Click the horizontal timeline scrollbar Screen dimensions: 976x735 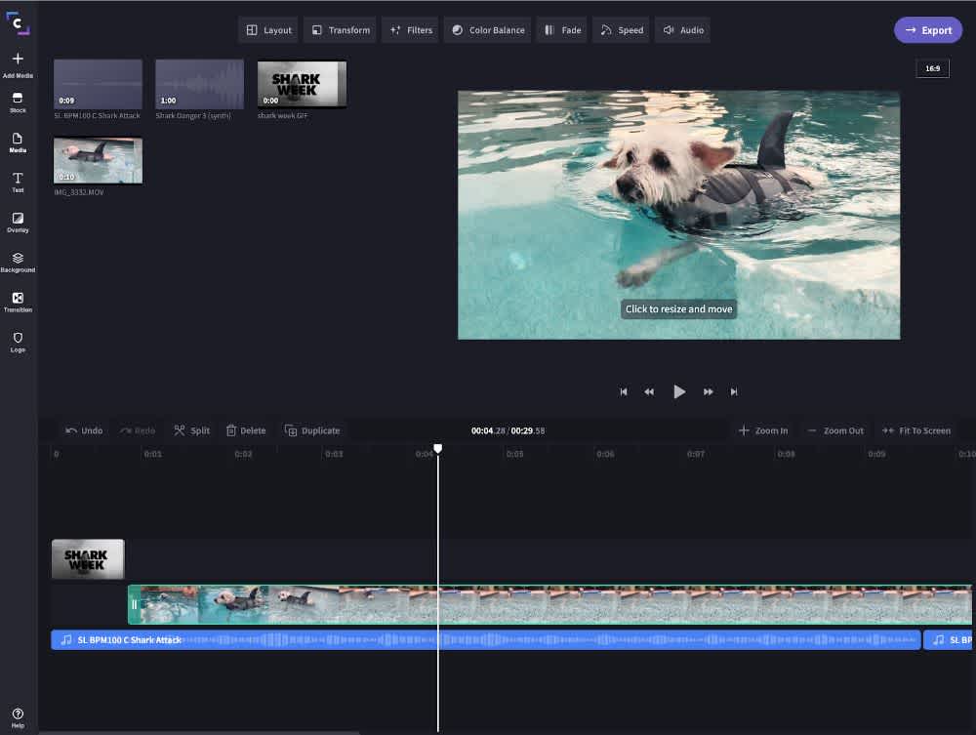coord(199,732)
